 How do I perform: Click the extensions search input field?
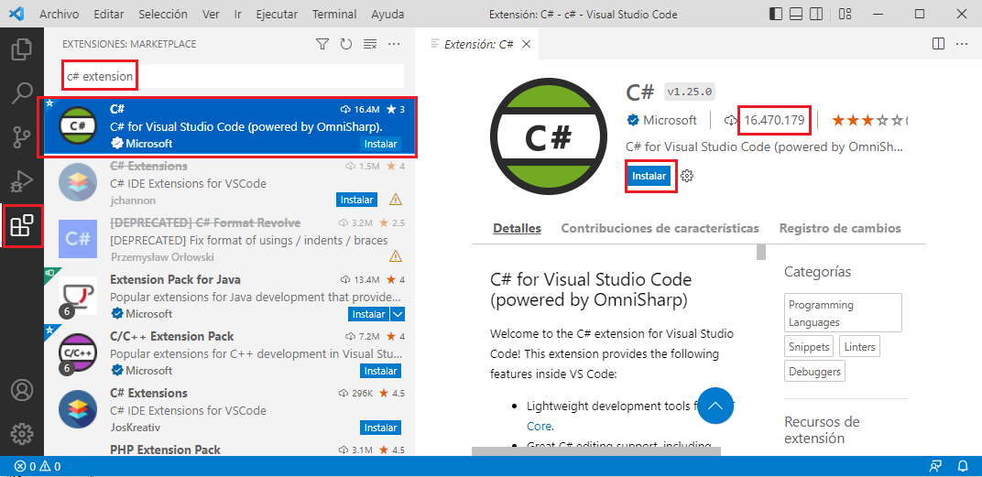(233, 76)
